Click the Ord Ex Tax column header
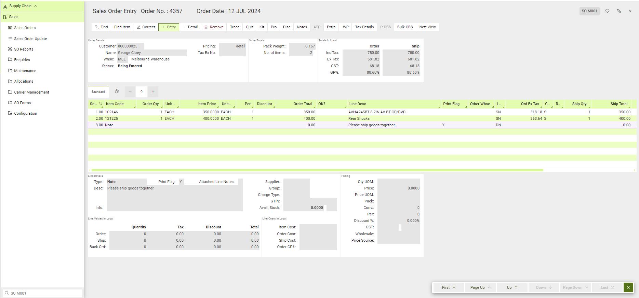Screen dimensions: 639x298 click(x=524, y=104)
